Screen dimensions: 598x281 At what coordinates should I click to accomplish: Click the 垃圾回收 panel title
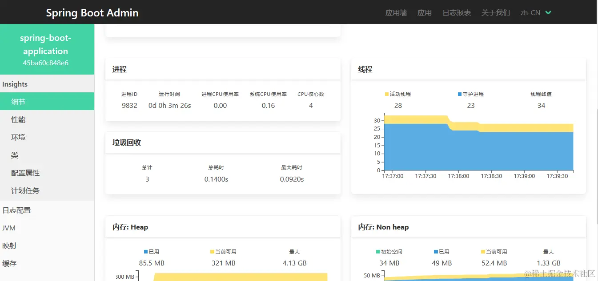127,143
